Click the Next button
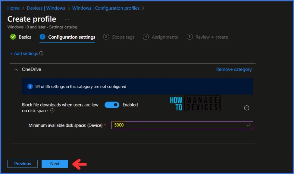 55,164
